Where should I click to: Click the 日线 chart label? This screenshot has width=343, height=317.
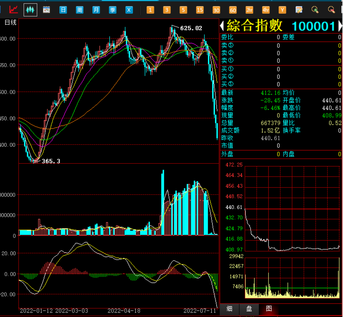click(x=10, y=22)
